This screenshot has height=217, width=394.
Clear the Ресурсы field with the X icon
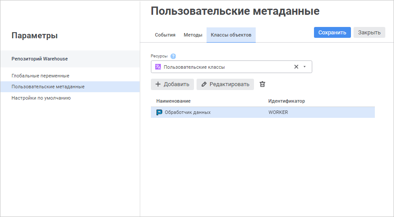point(296,67)
